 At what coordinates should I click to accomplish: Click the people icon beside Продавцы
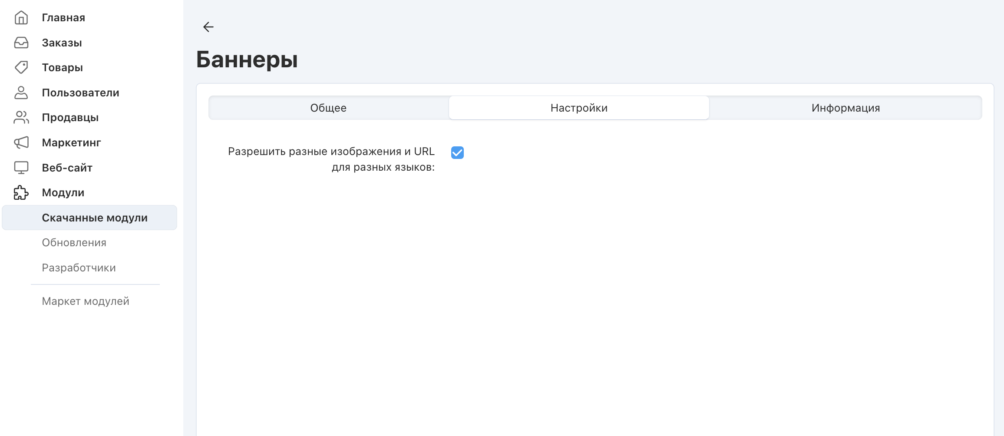point(21,117)
